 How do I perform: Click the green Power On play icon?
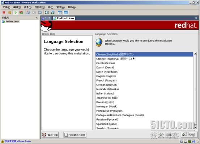click(x=16, y=12)
